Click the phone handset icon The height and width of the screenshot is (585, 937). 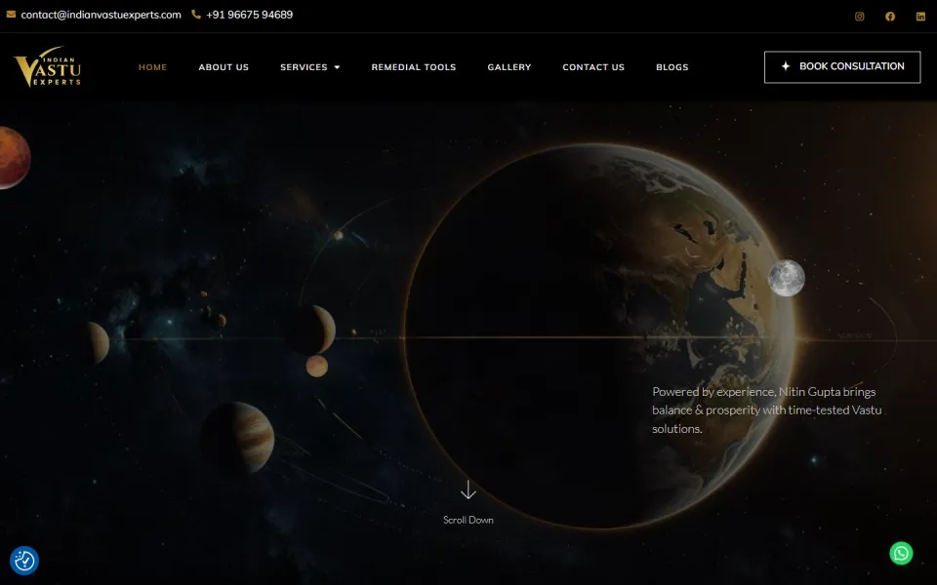click(x=196, y=15)
